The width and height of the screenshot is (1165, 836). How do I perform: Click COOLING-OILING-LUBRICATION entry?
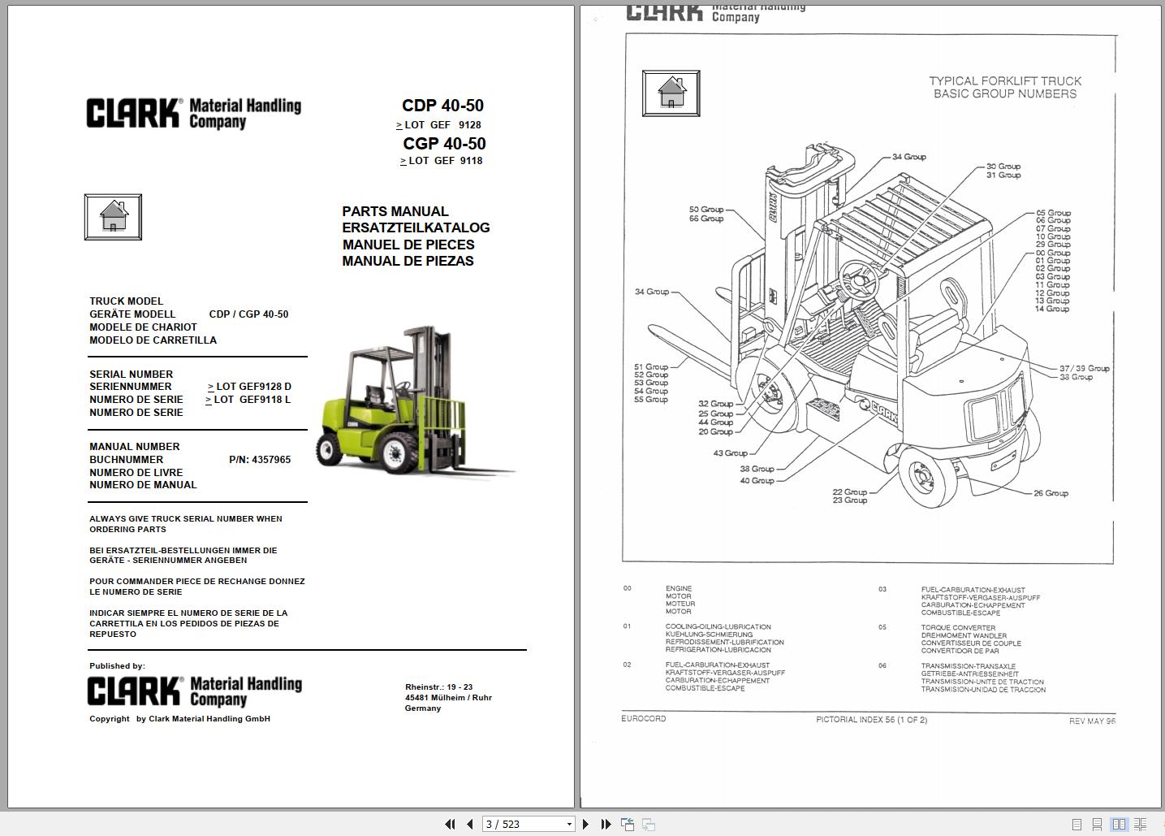[x=718, y=627]
